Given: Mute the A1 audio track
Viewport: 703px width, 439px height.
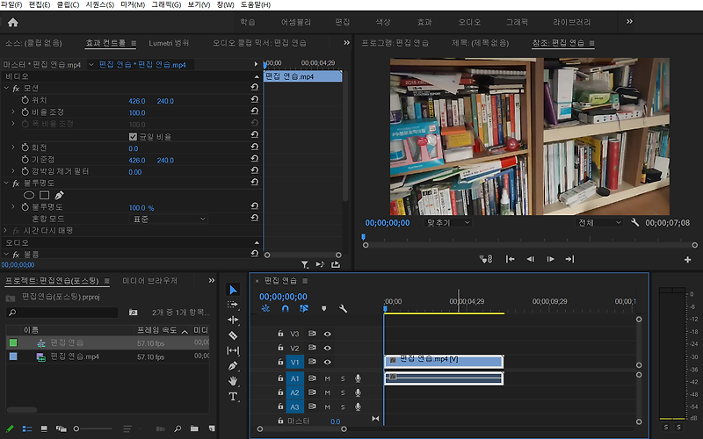Looking at the screenshot, I should click(327, 379).
